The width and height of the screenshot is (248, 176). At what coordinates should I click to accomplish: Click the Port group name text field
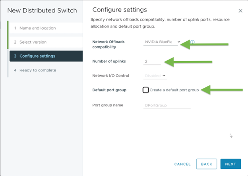167,105
